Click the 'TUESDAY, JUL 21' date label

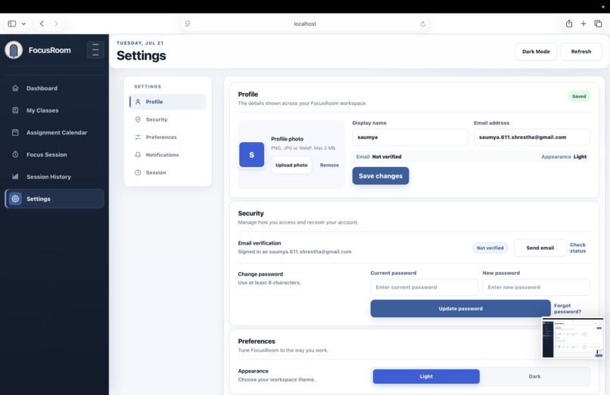coord(140,43)
